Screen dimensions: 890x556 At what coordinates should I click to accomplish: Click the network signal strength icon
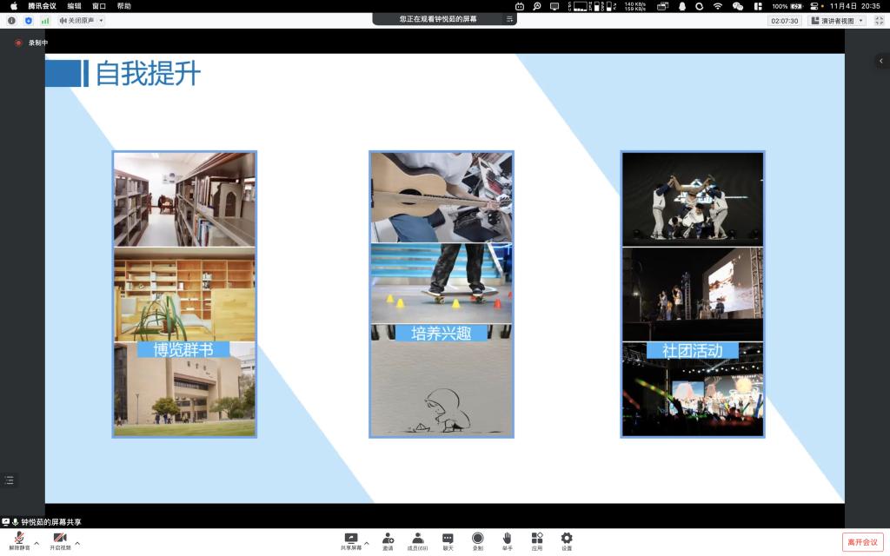45,20
